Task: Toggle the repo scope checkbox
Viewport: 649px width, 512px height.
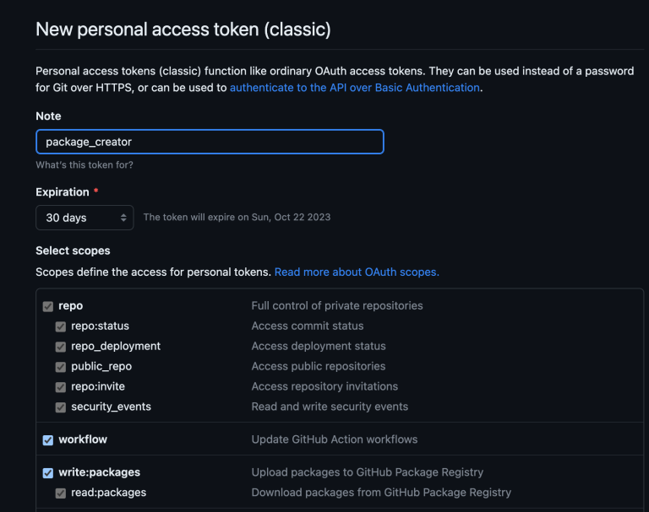Action: coord(48,306)
